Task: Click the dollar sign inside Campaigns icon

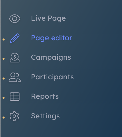Action: (15, 57)
